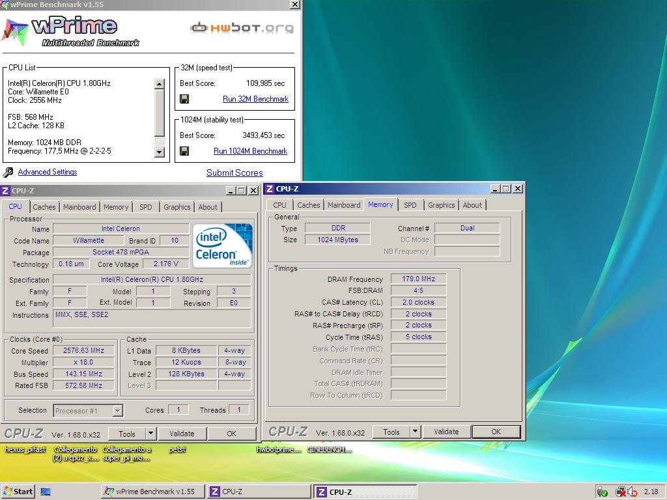Expand Tools dropdown arrow in left CPU-Z
Image resolution: width=667 pixels, height=500 pixels.
click(150, 434)
